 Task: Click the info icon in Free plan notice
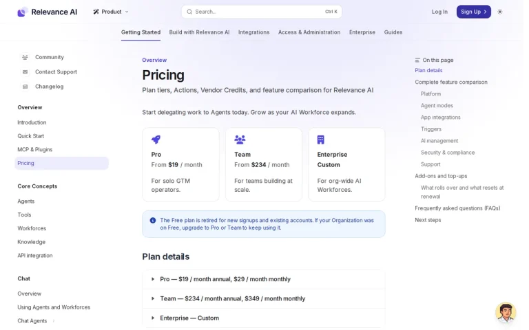click(153, 220)
